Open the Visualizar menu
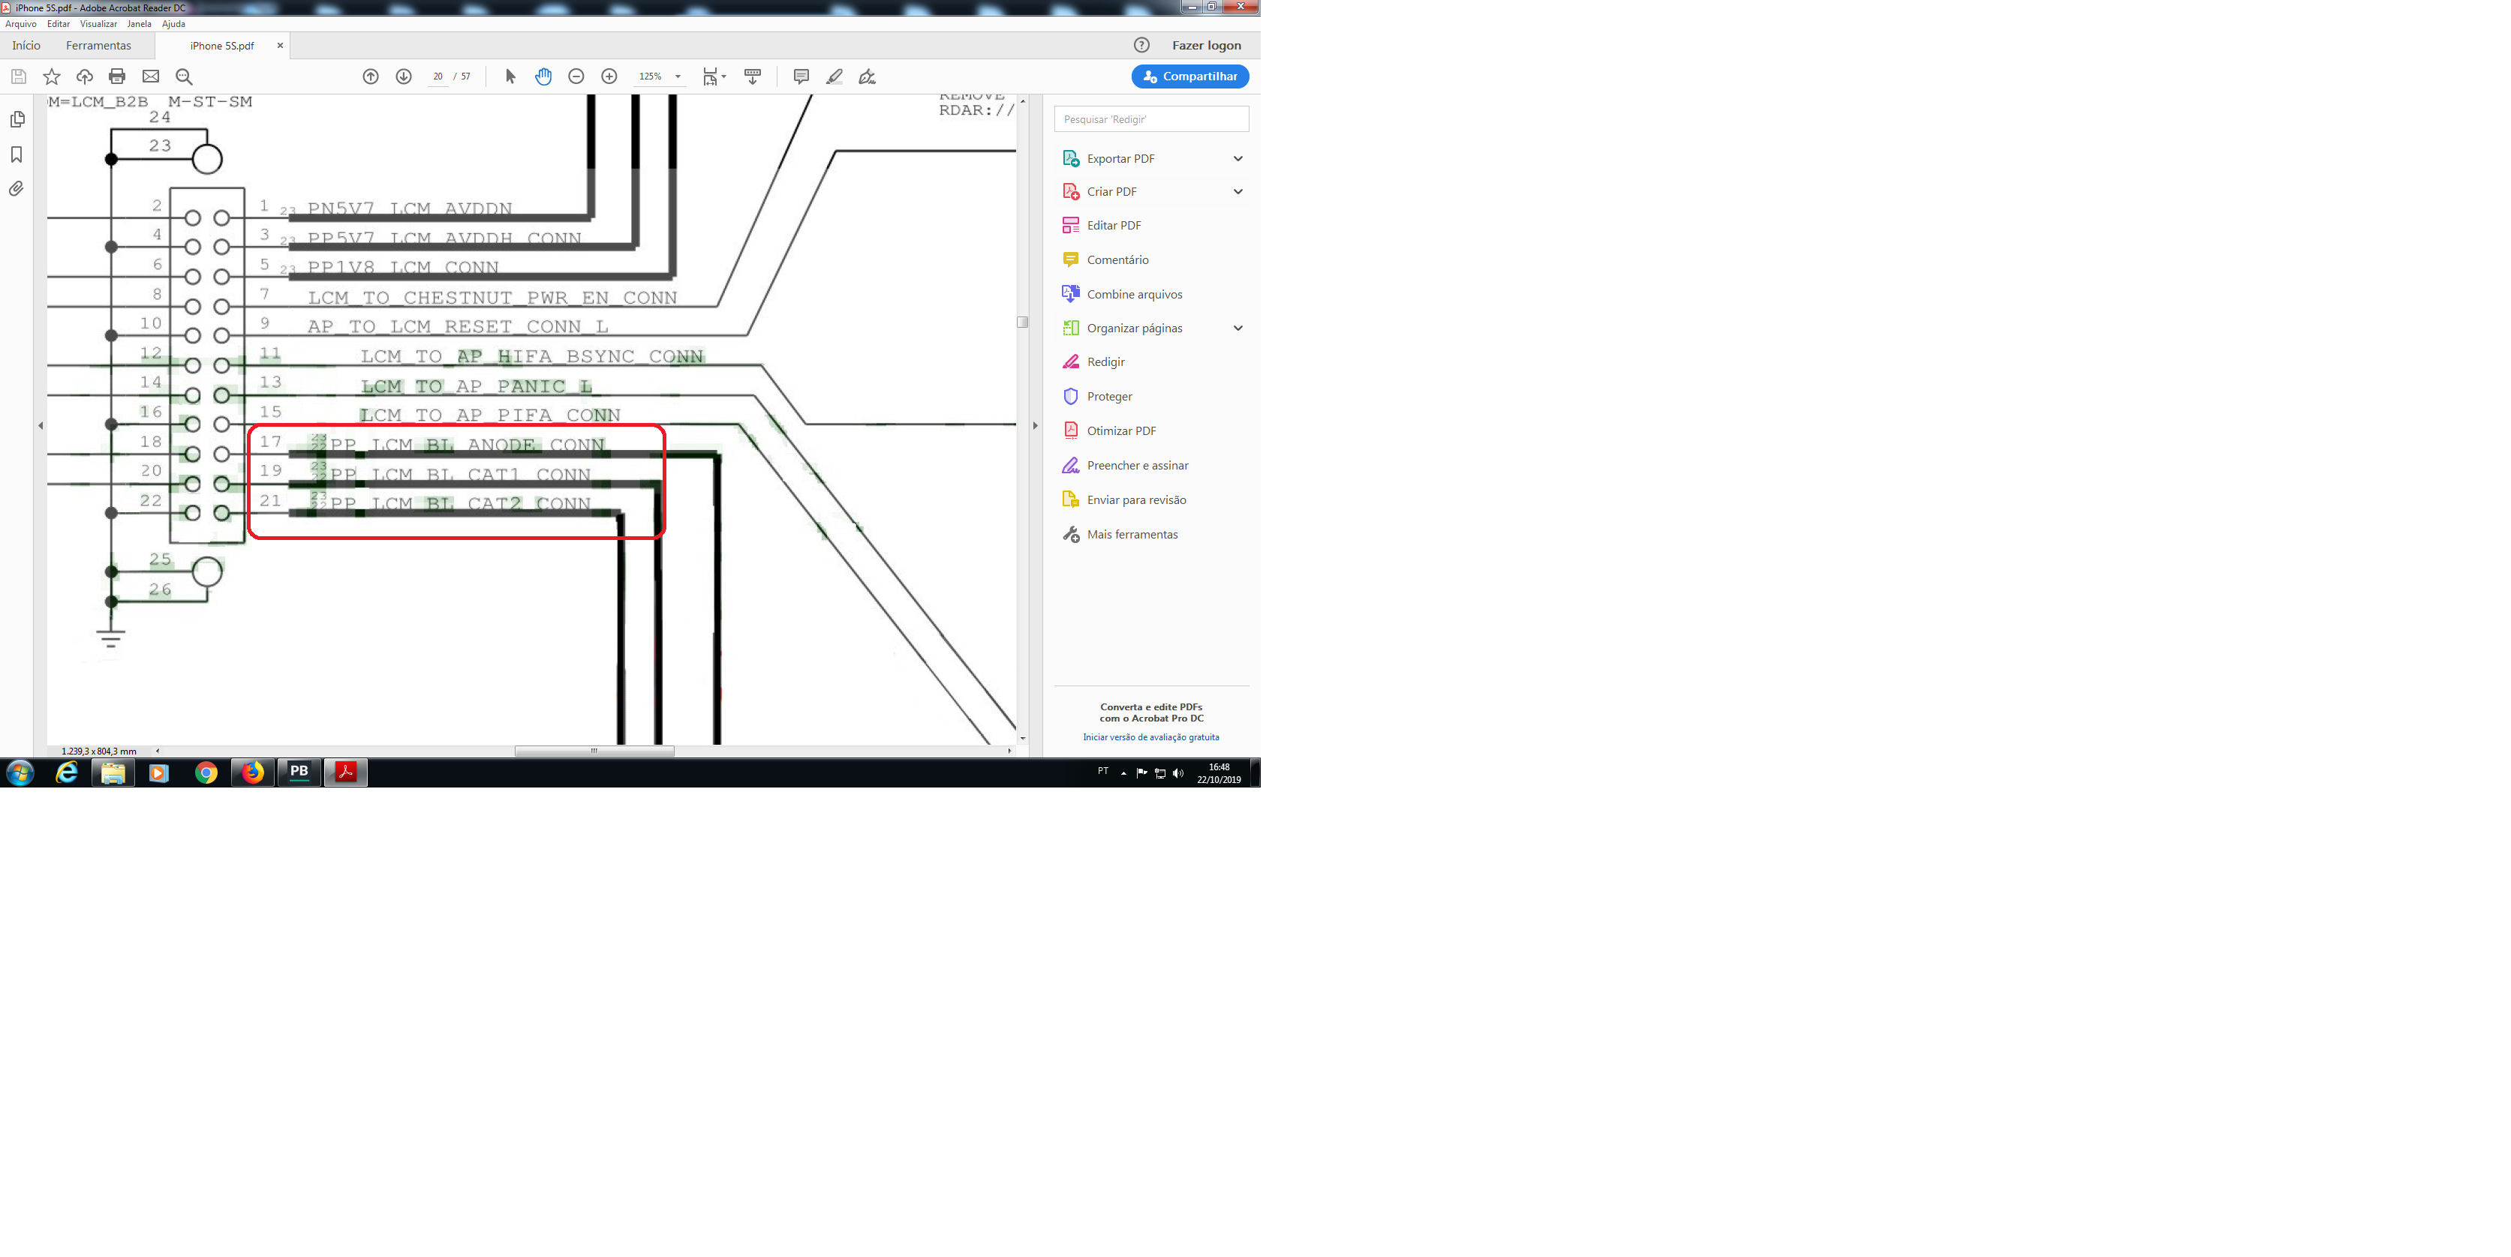The image size is (2511, 1257). click(98, 23)
